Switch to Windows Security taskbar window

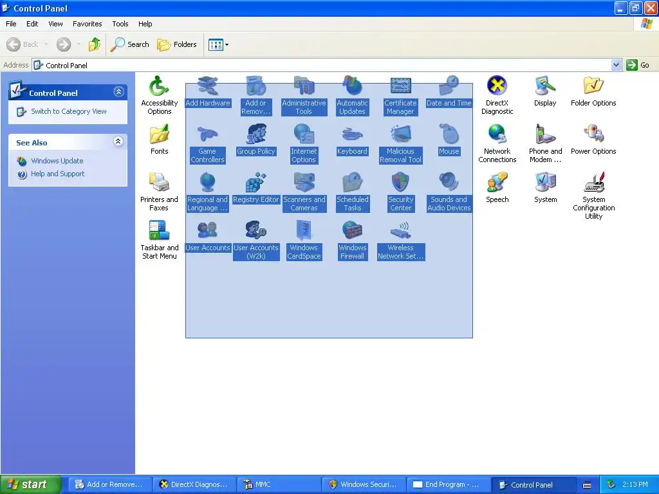364,485
